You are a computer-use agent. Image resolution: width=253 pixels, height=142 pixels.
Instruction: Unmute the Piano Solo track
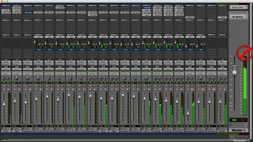213,89
